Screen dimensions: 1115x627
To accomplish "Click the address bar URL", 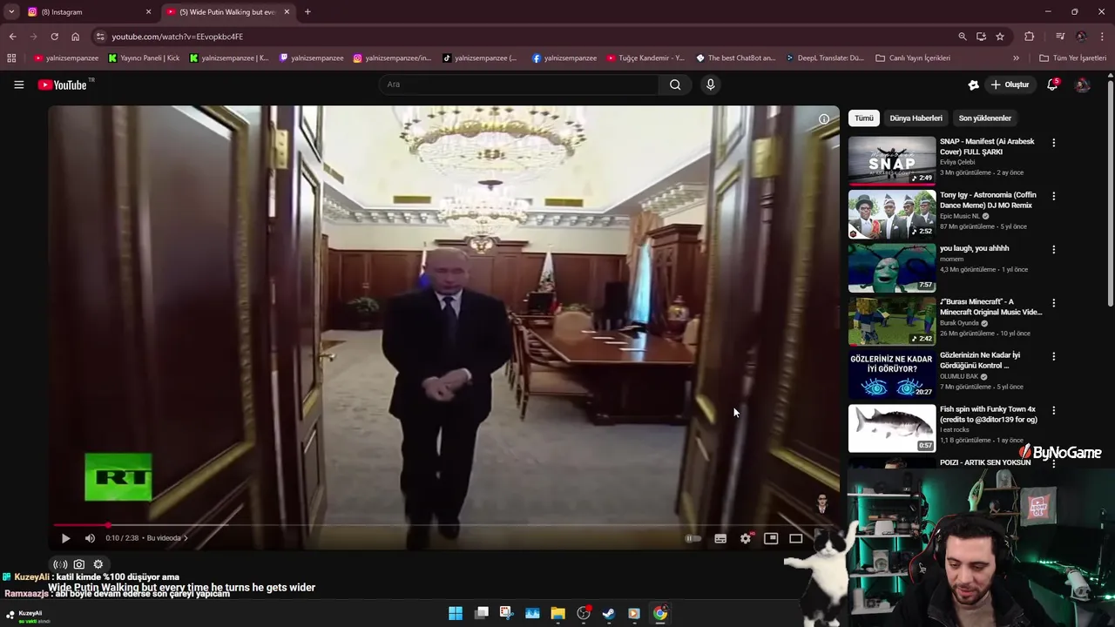I will [177, 37].
